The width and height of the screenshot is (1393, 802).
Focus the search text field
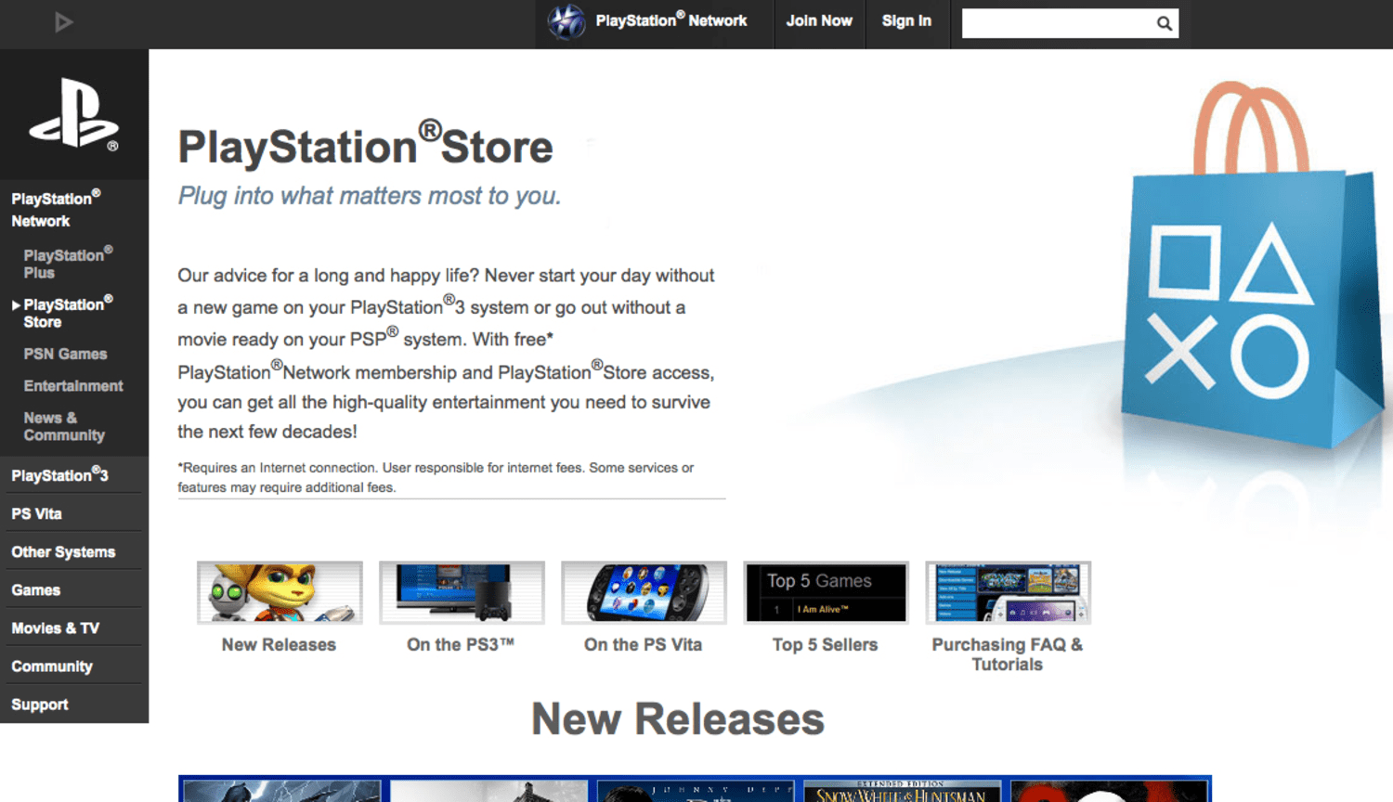tap(1057, 24)
